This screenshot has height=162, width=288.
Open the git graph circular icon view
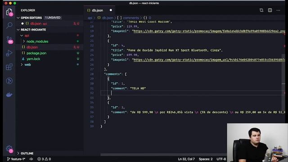tap(9, 81)
